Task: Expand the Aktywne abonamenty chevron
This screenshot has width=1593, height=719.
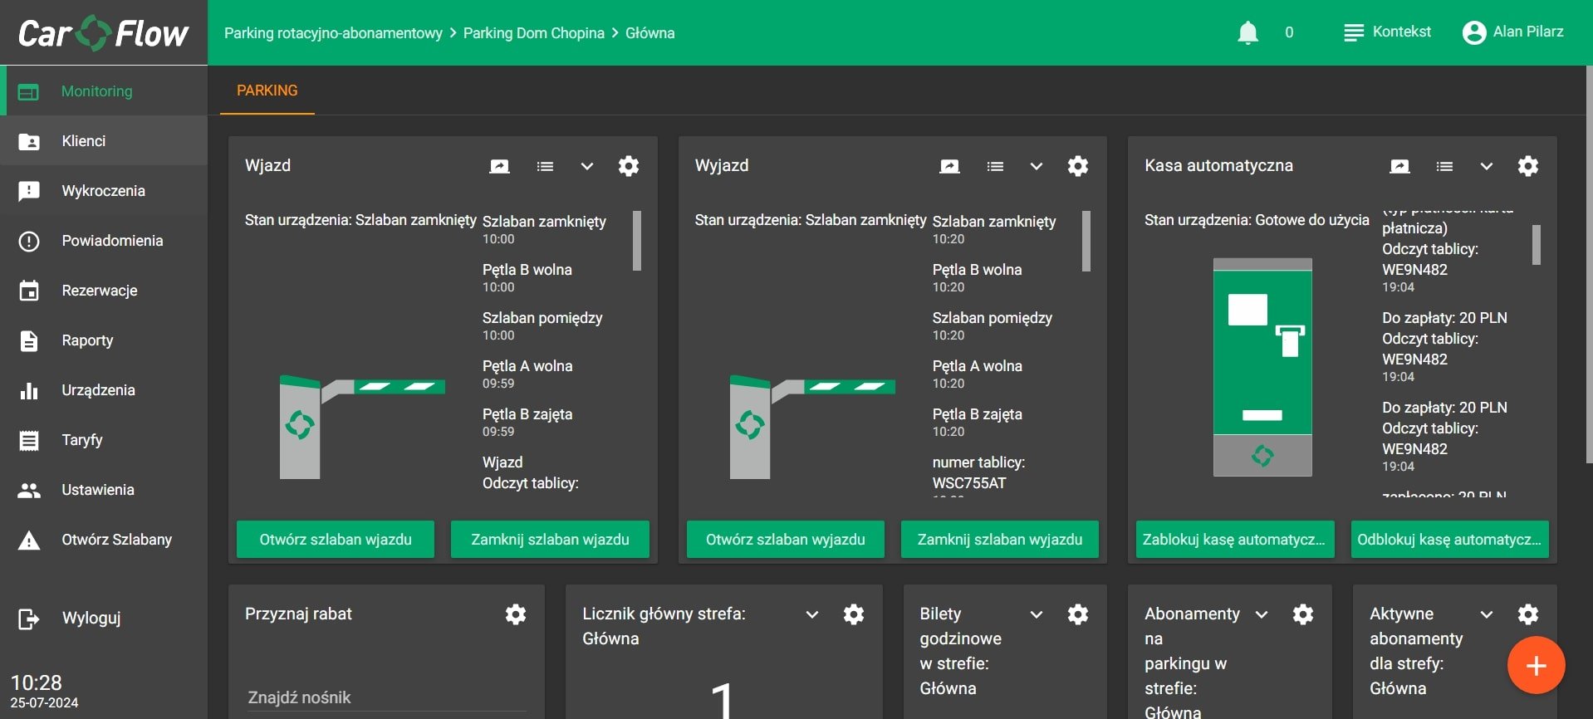Action: [x=1486, y=614]
